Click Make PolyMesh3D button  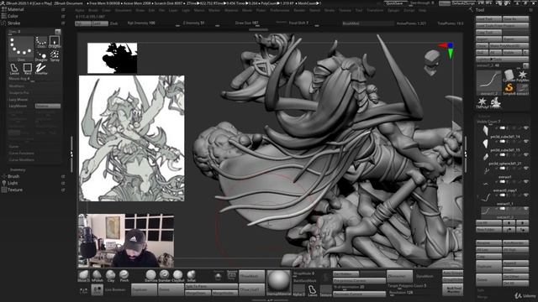pos(509,45)
